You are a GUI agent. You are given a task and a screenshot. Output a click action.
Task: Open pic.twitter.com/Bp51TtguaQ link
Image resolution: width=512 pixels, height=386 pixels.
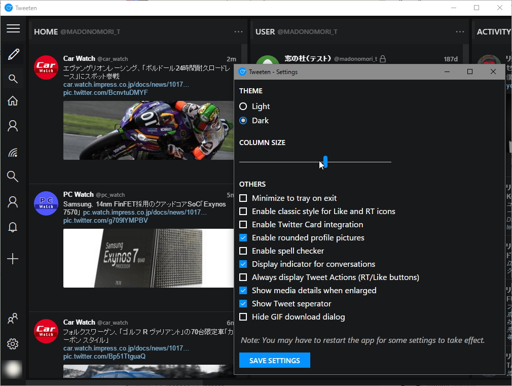pyautogui.click(x=104, y=356)
